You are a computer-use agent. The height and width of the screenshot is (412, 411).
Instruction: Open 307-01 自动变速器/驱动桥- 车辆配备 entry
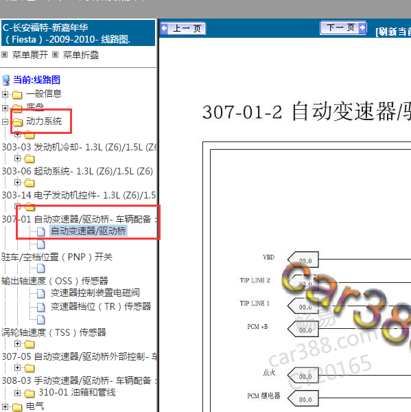(80, 219)
